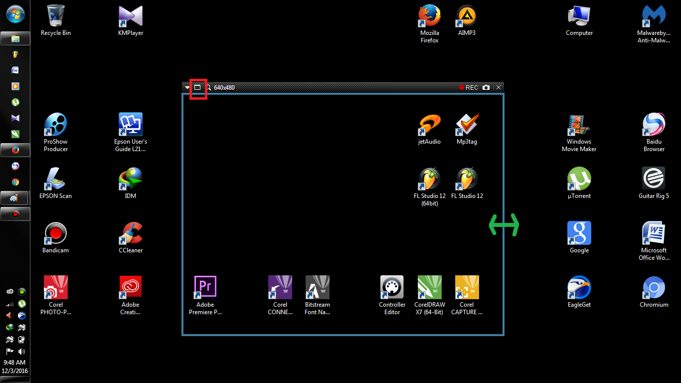The width and height of the screenshot is (681, 383).
Task: Select the FL Studio 12 non-64bit shortcut
Action: [x=467, y=184]
